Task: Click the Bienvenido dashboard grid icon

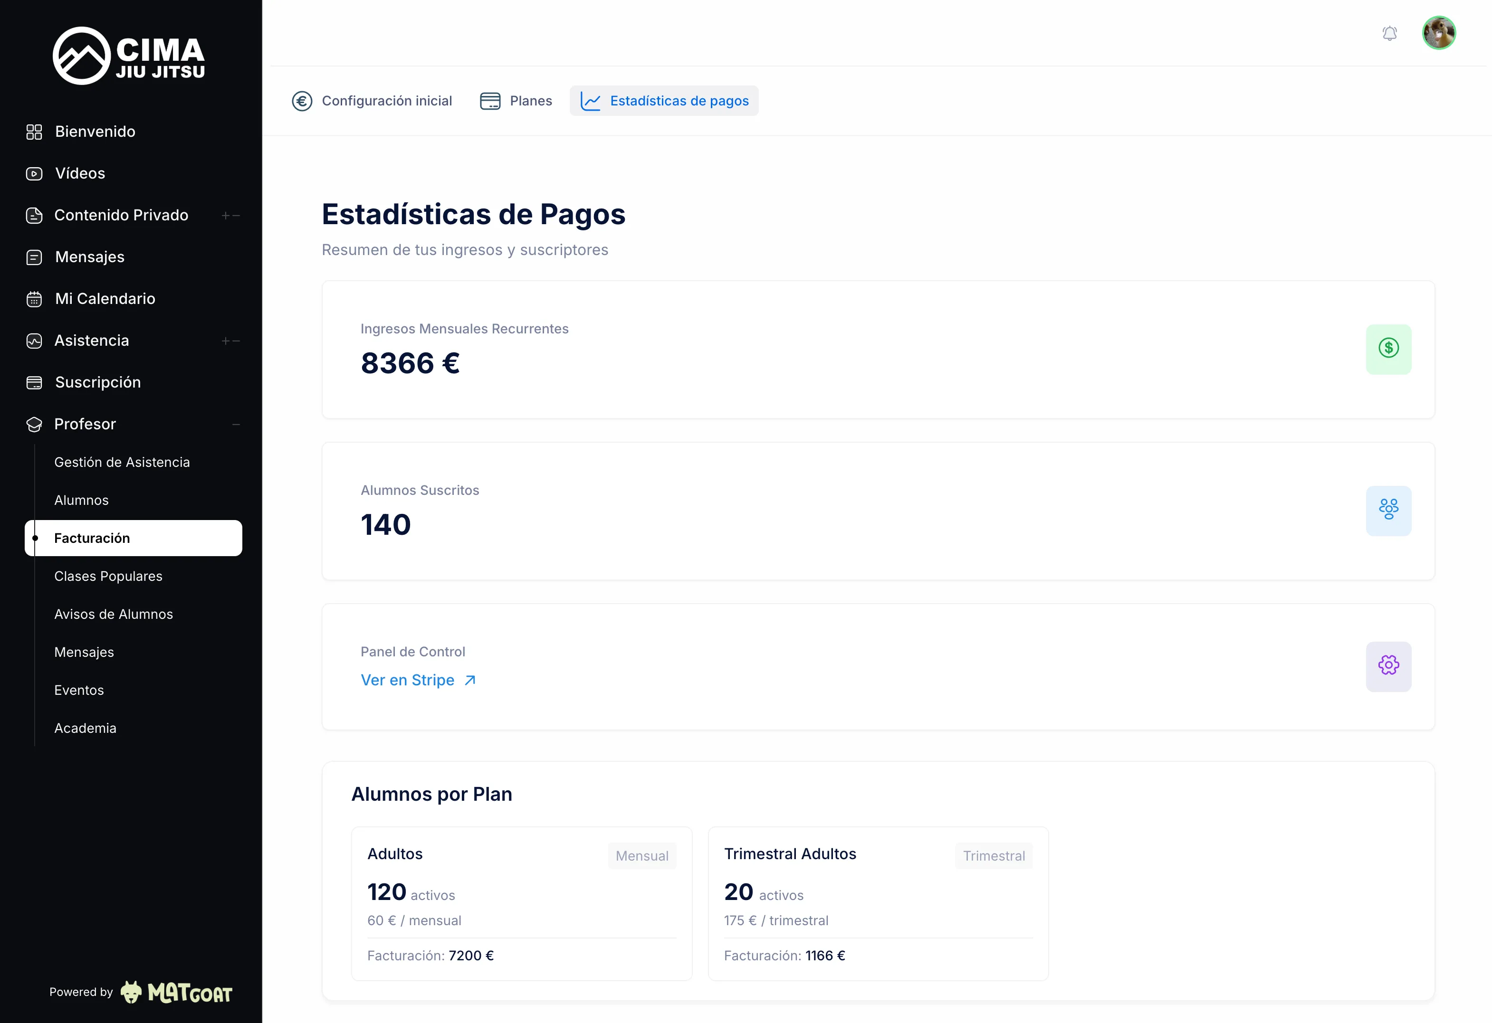Action: (x=35, y=132)
